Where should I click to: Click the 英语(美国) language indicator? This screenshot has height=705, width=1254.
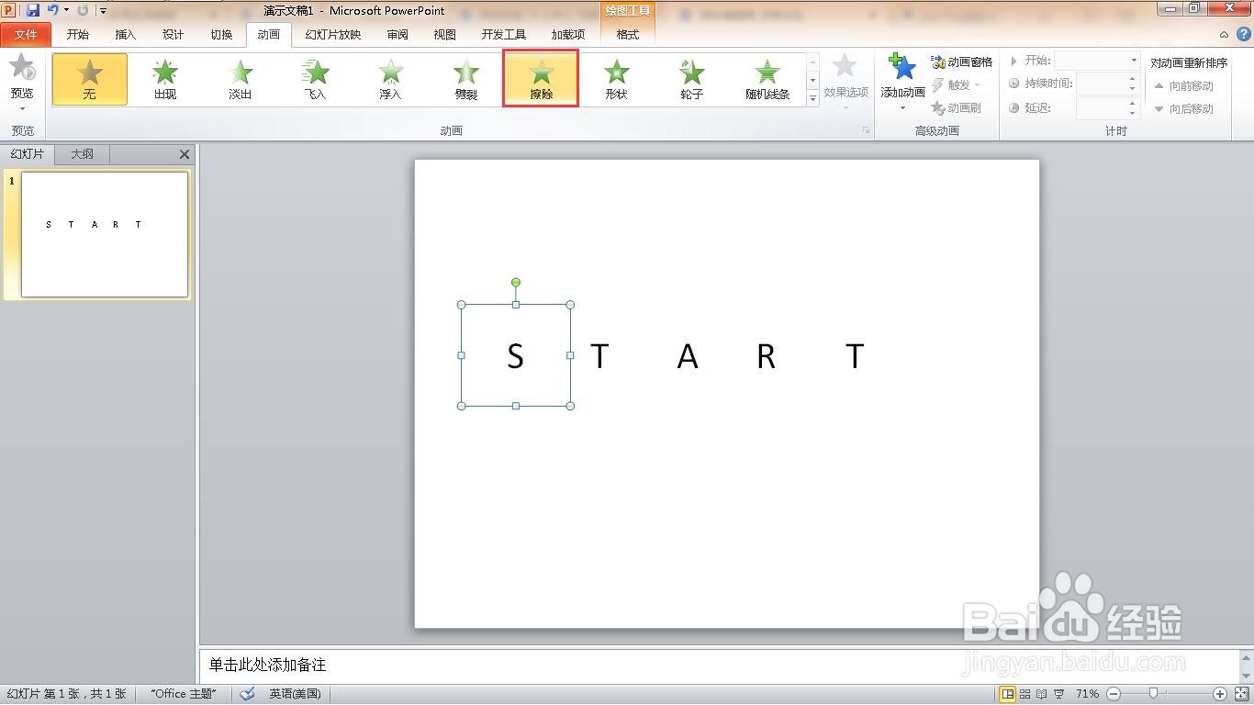[x=295, y=694]
